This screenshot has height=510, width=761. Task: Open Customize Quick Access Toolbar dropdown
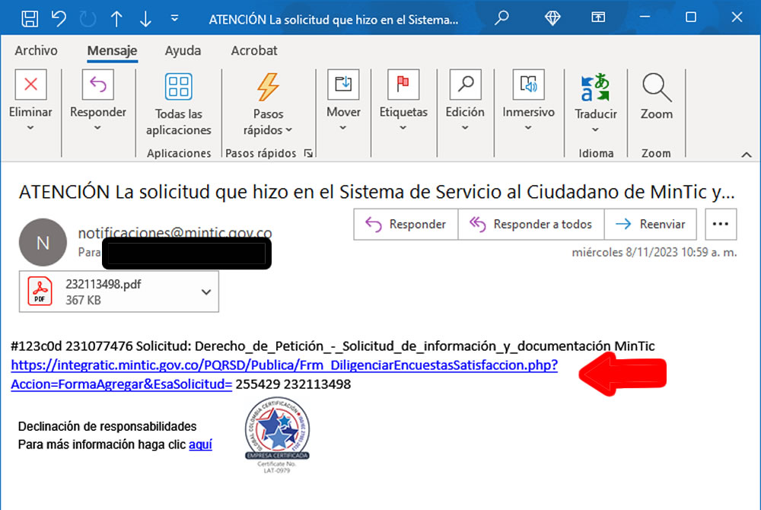pos(175,18)
